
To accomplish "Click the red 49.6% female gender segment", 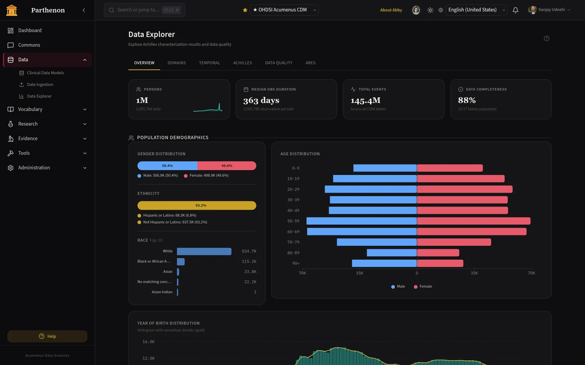I will coord(227,166).
